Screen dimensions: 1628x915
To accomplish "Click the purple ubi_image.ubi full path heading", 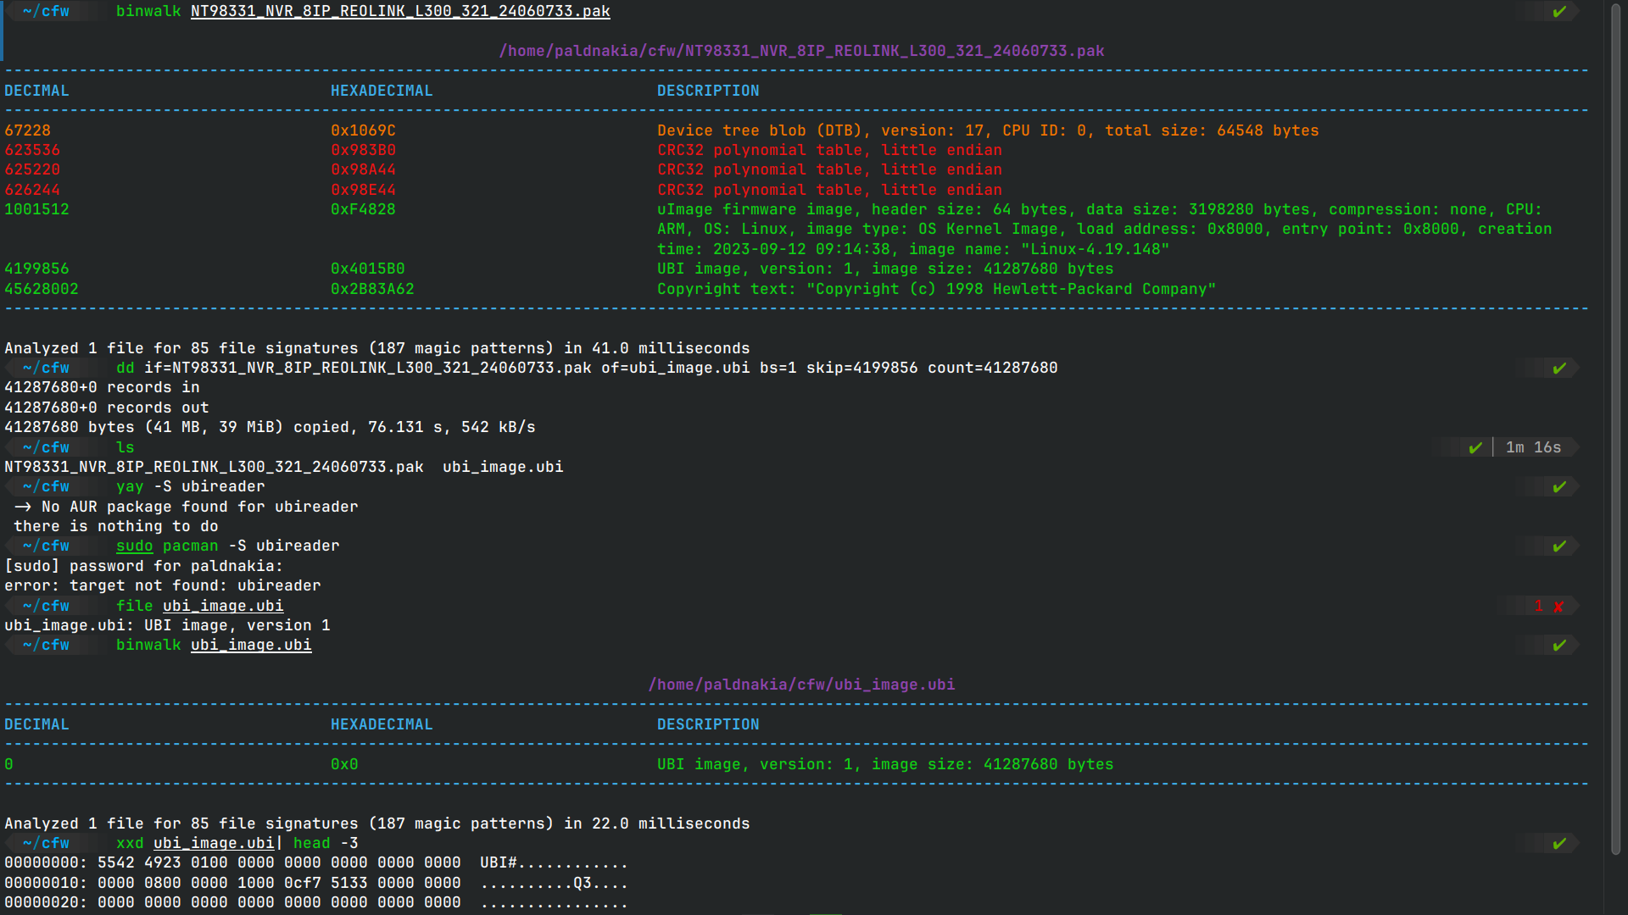I will click(801, 685).
